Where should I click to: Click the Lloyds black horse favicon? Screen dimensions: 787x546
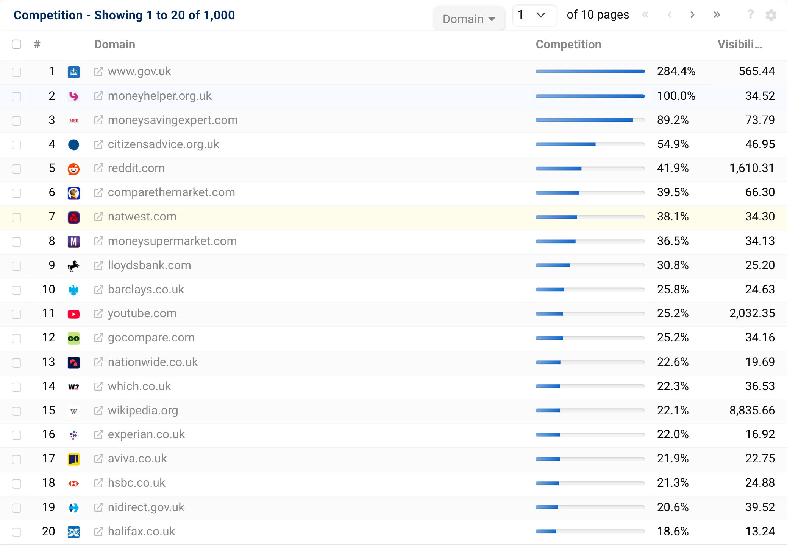click(73, 266)
